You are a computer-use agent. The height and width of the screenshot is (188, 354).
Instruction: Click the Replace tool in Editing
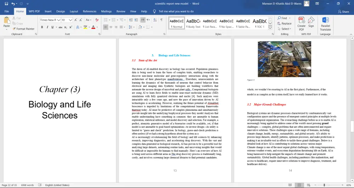(284, 23)
